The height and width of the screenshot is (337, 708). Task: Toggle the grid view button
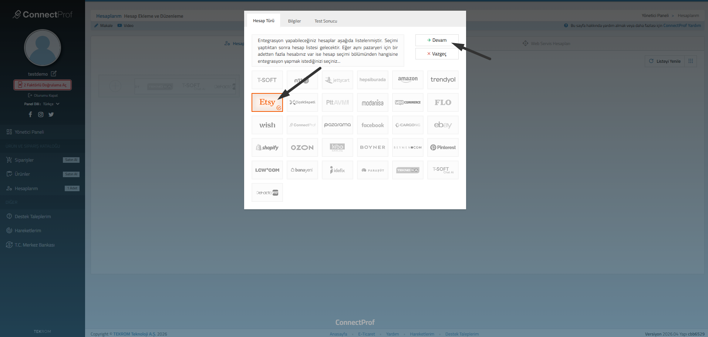tap(691, 61)
